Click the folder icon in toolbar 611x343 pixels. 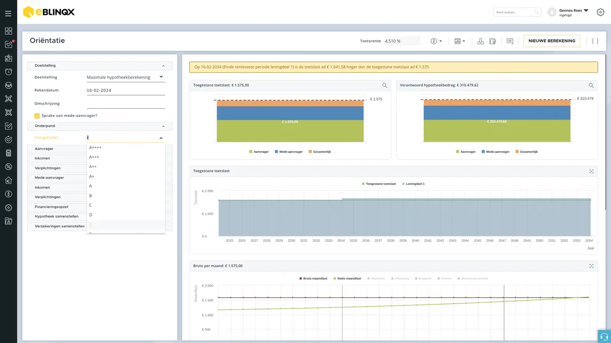click(x=492, y=41)
